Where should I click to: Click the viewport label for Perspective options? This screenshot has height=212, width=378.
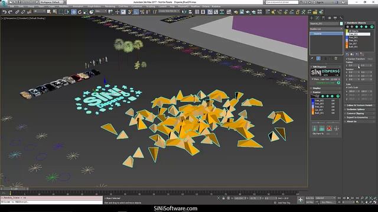[11, 18]
